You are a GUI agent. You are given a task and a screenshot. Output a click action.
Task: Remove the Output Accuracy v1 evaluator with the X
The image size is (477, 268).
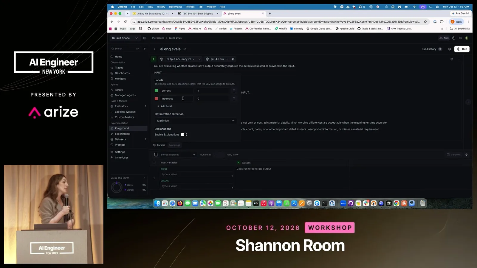pos(199,59)
